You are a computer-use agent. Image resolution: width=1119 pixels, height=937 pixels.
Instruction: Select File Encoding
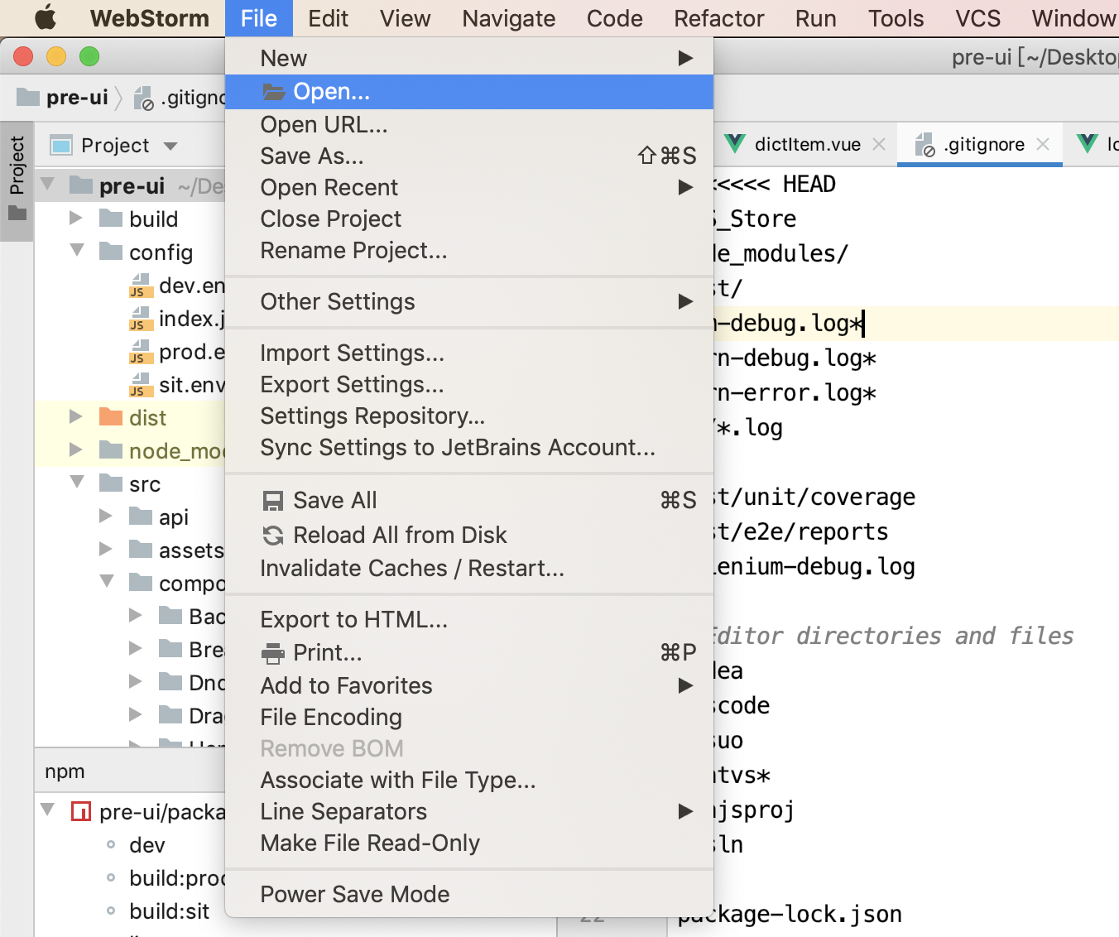[x=468, y=717]
